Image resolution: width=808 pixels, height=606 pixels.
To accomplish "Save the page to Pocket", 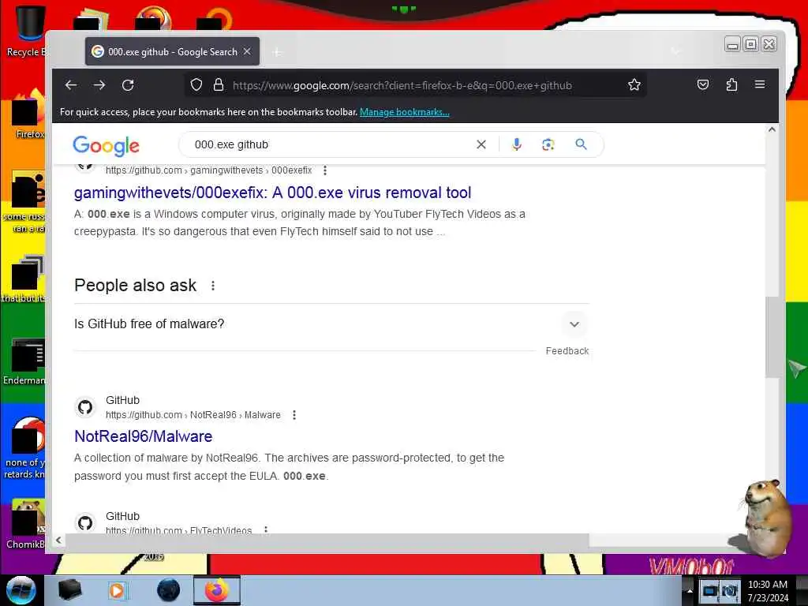I will click(x=703, y=84).
